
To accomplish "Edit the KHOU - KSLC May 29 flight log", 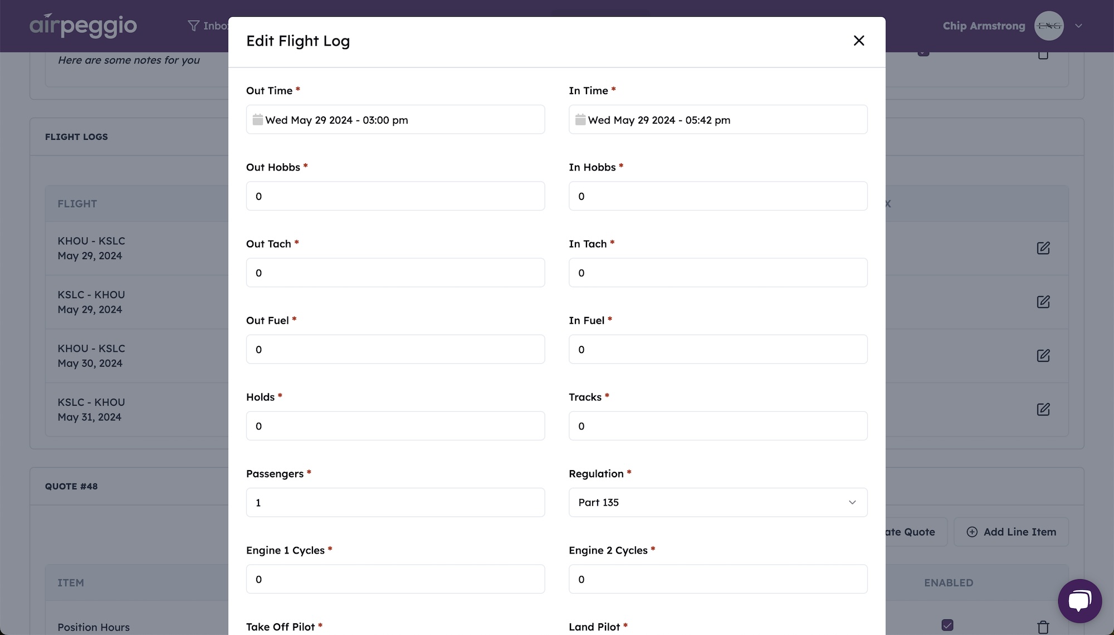I will (1043, 248).
